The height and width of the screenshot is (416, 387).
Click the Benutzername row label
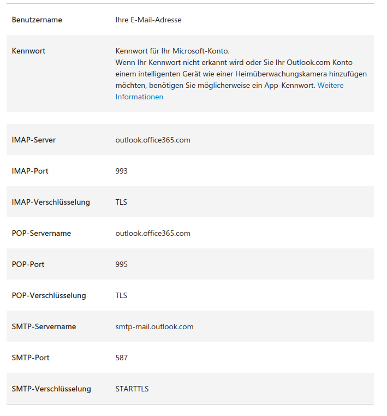(x=37, y=20)
